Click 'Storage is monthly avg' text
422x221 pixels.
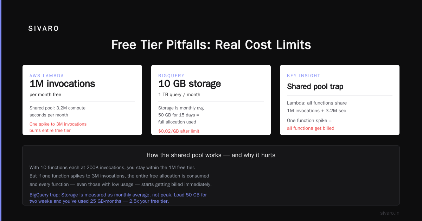coord(181,108)
